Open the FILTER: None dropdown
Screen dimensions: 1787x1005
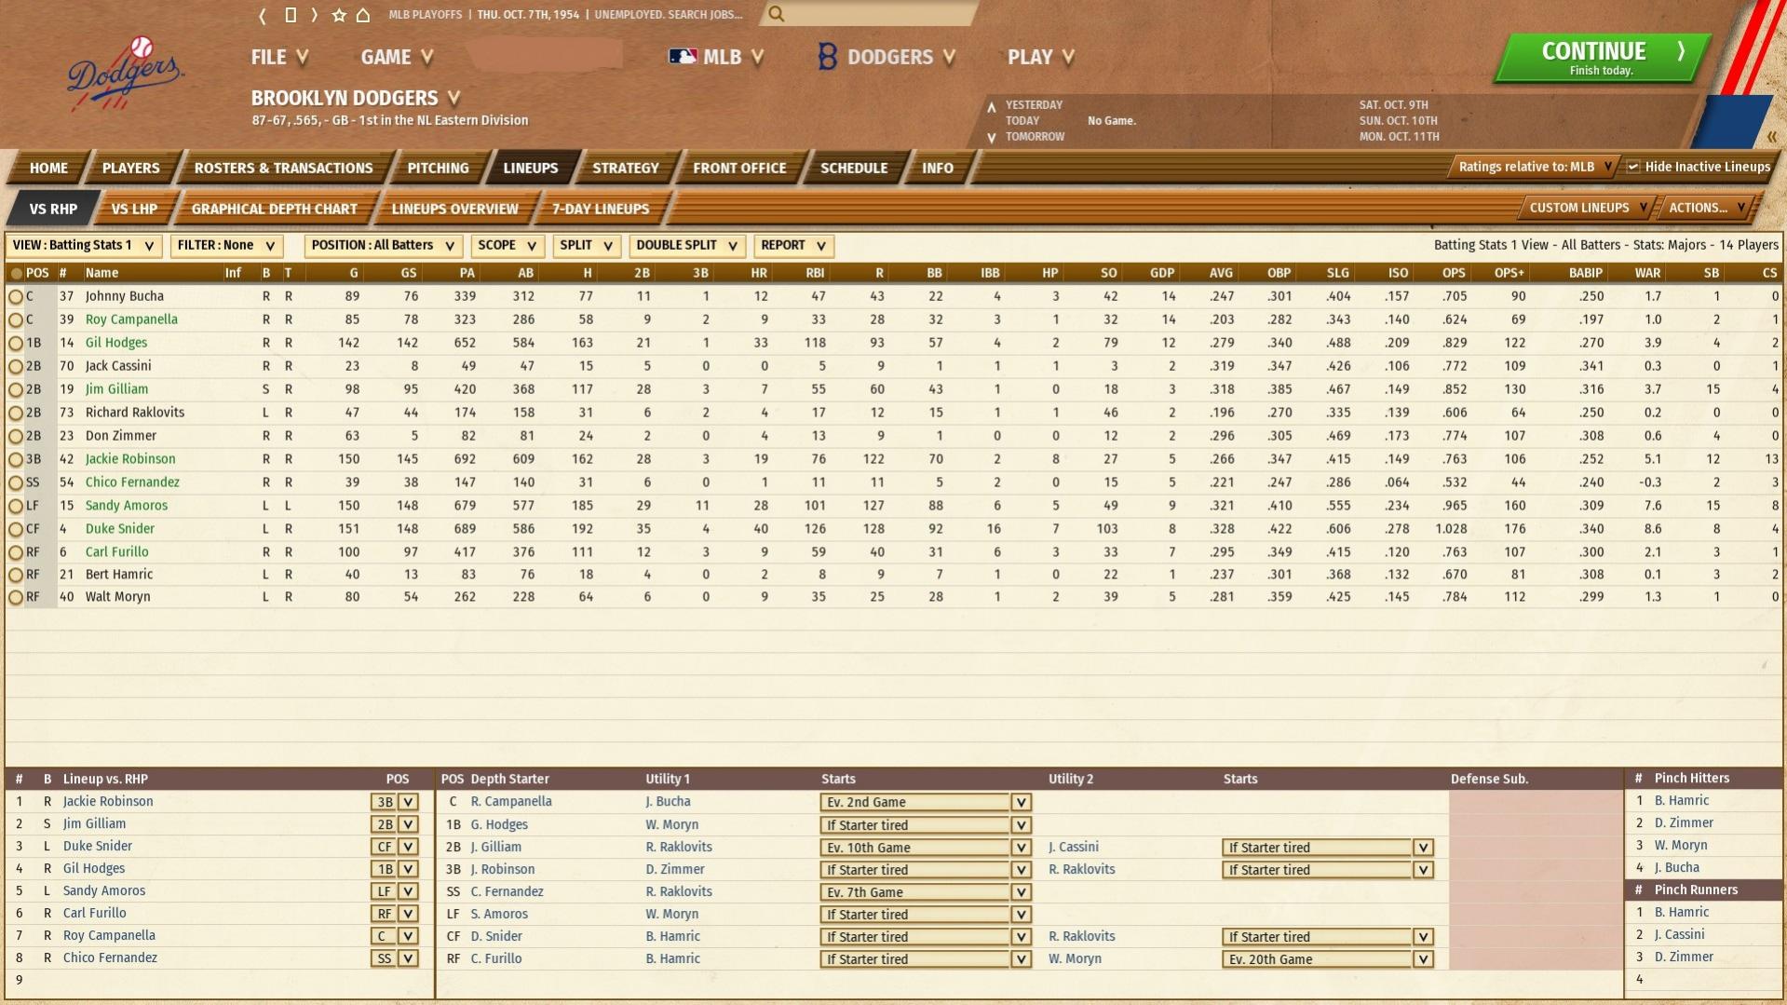point(226,246)
